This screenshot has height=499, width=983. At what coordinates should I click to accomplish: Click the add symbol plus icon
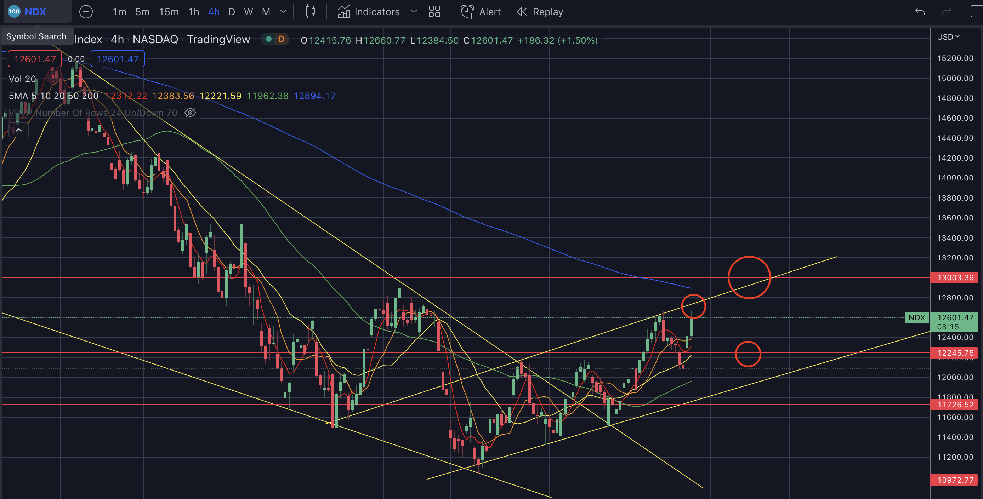tap(86, 12)
